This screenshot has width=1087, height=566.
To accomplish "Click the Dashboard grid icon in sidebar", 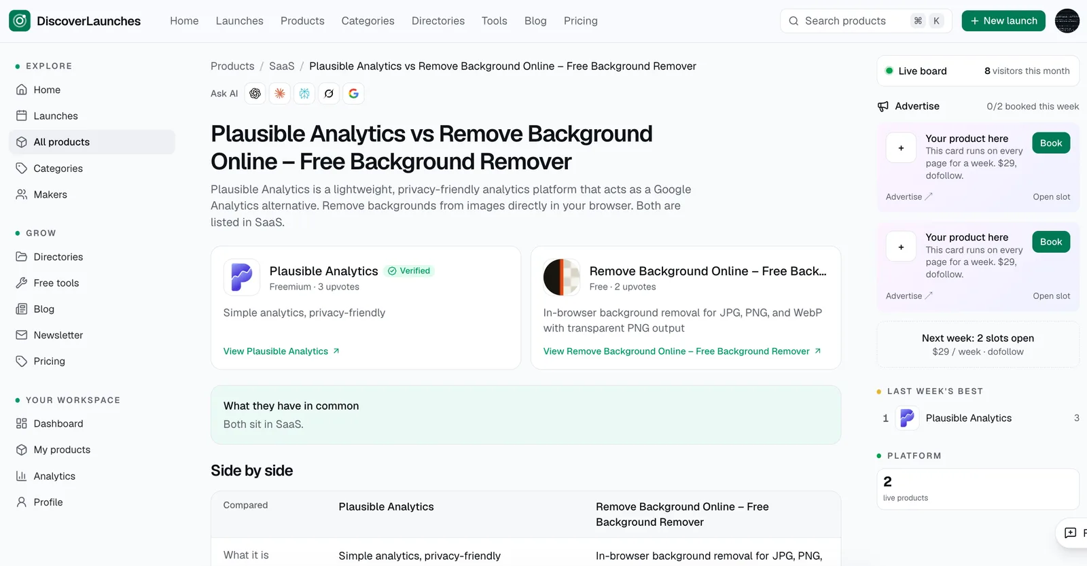I will click(x=22, y=423).
